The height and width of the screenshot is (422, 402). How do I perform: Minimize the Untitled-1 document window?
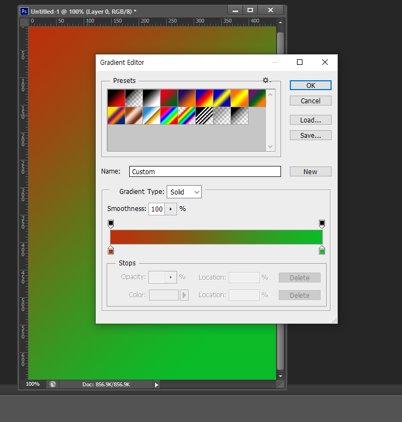[235, 10]
